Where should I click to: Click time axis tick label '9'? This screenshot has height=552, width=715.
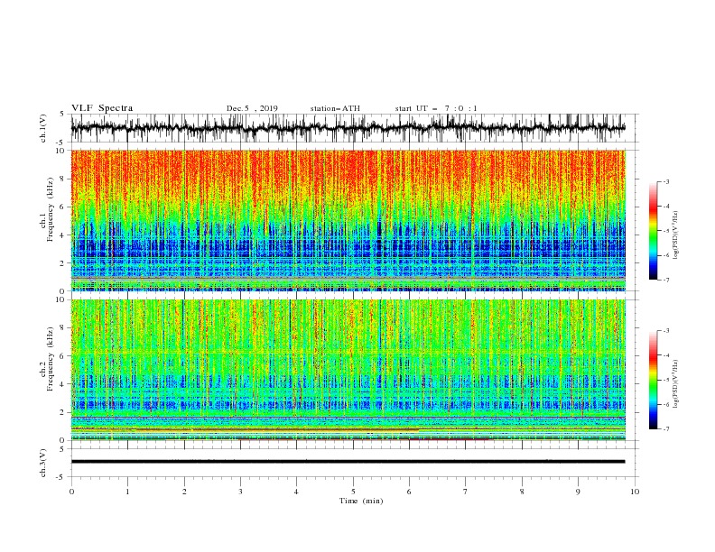[578, 492]
